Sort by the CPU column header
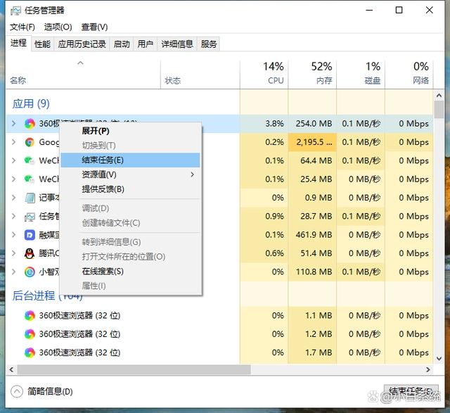This screenshot has width=450, height=413. (264, 74)
